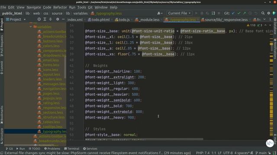Open Project panel gear options

[58, 19]
